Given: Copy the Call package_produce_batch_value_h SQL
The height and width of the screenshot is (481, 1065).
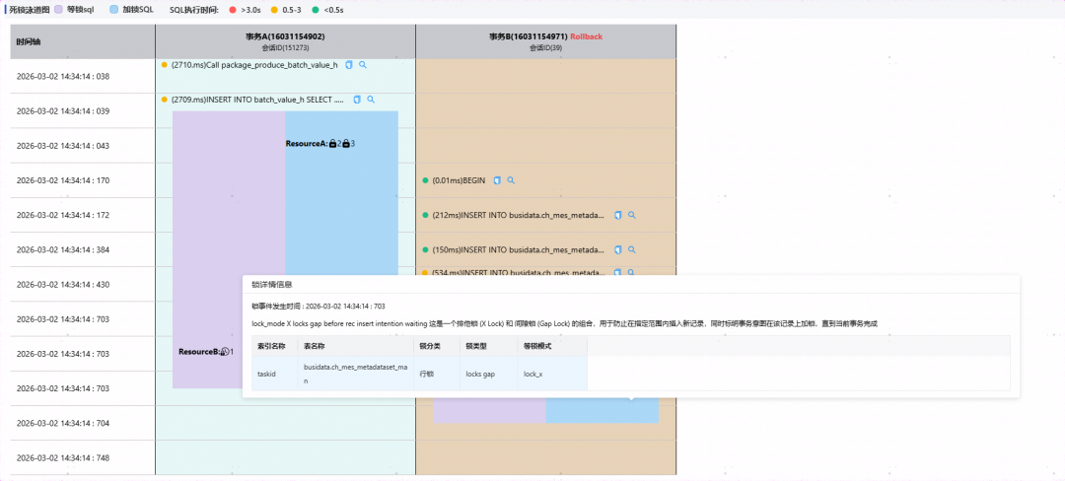Looking at the screenshot, I should coord(349,65).
